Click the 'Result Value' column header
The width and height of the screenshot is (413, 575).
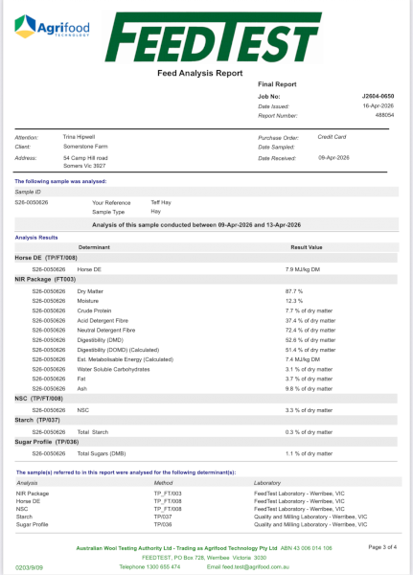(x=307, y=247)
